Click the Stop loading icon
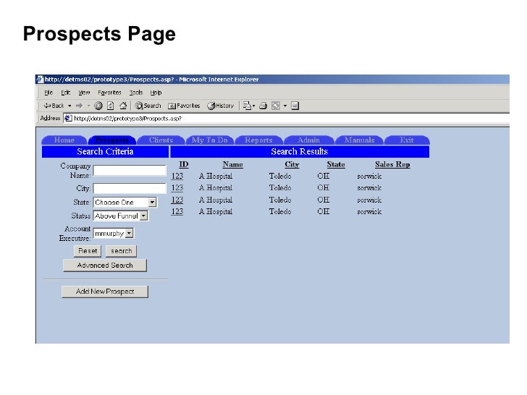 pos(98,106)
